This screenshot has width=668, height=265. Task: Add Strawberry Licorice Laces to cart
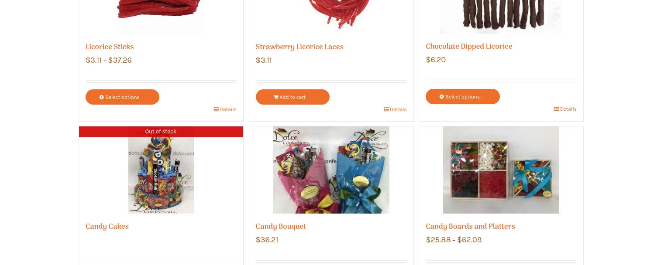293,97
